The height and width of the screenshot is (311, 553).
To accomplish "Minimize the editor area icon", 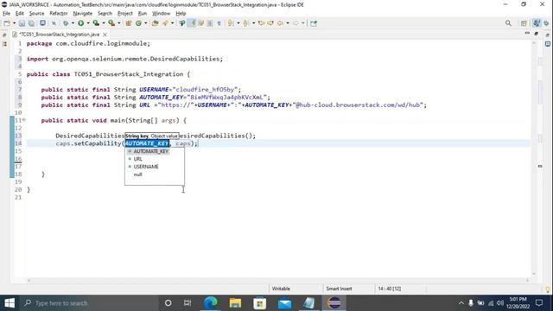I will coord(527,34).
